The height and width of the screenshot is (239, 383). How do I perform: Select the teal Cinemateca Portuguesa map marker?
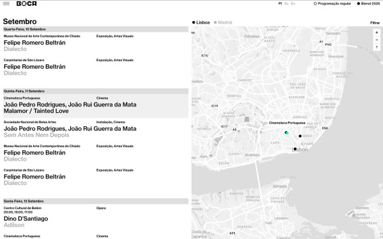pos(287,133)
